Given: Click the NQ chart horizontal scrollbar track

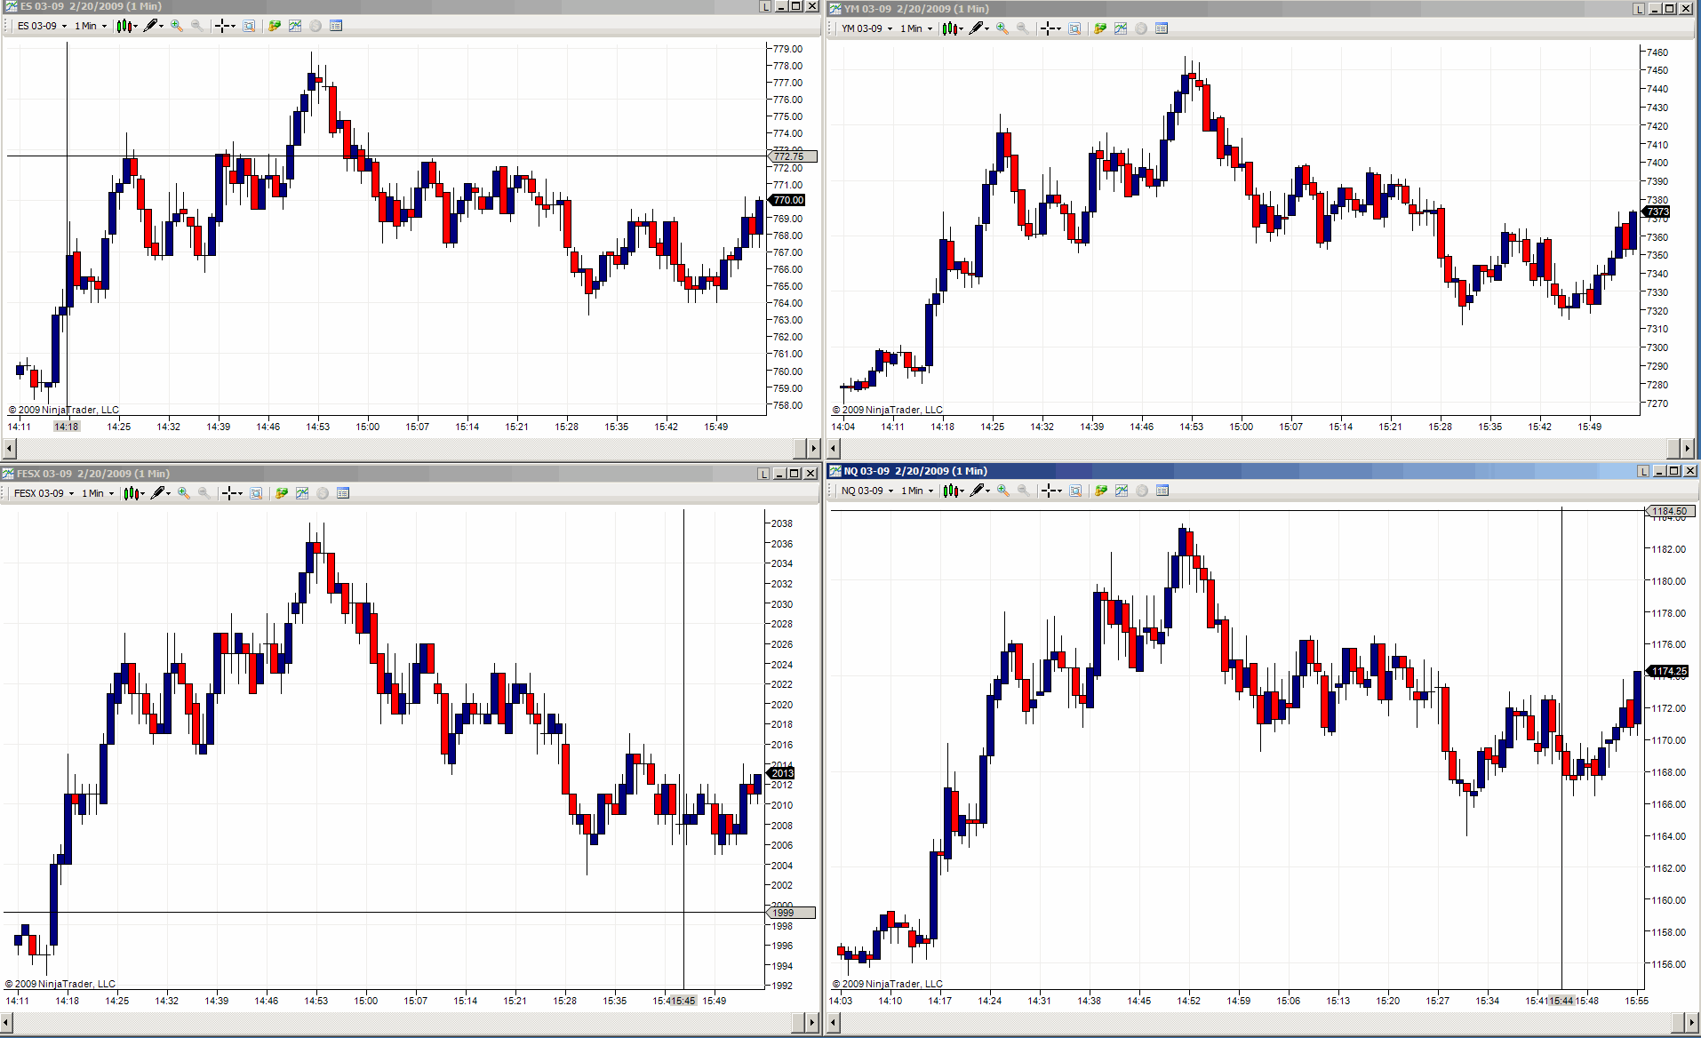Looking at the screenshot, I should click(x=1257, y=1023).
